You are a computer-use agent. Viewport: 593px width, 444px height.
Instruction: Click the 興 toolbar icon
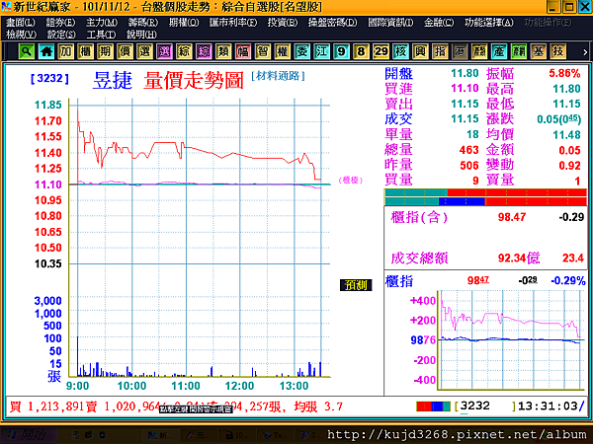click(x=420, y=51)
